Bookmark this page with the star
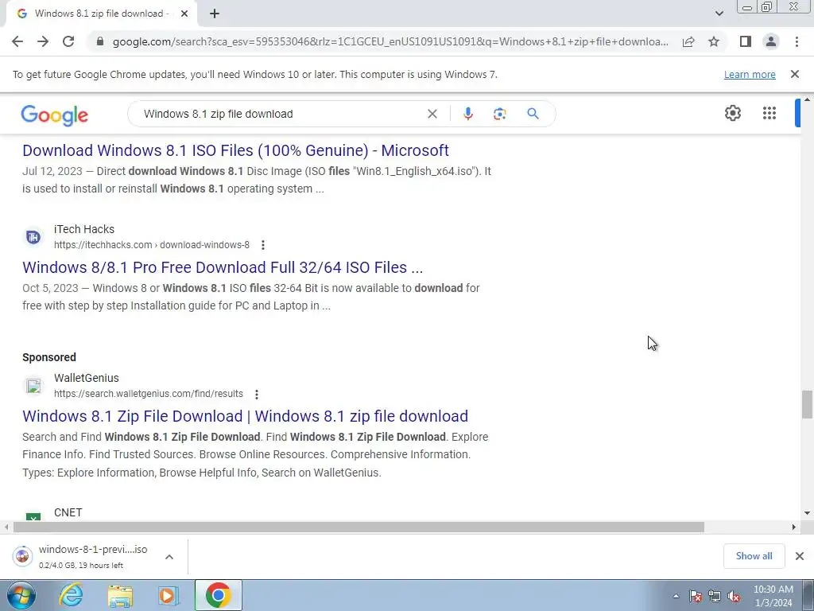Screen dimensions: 814x611 pos(714,41)
